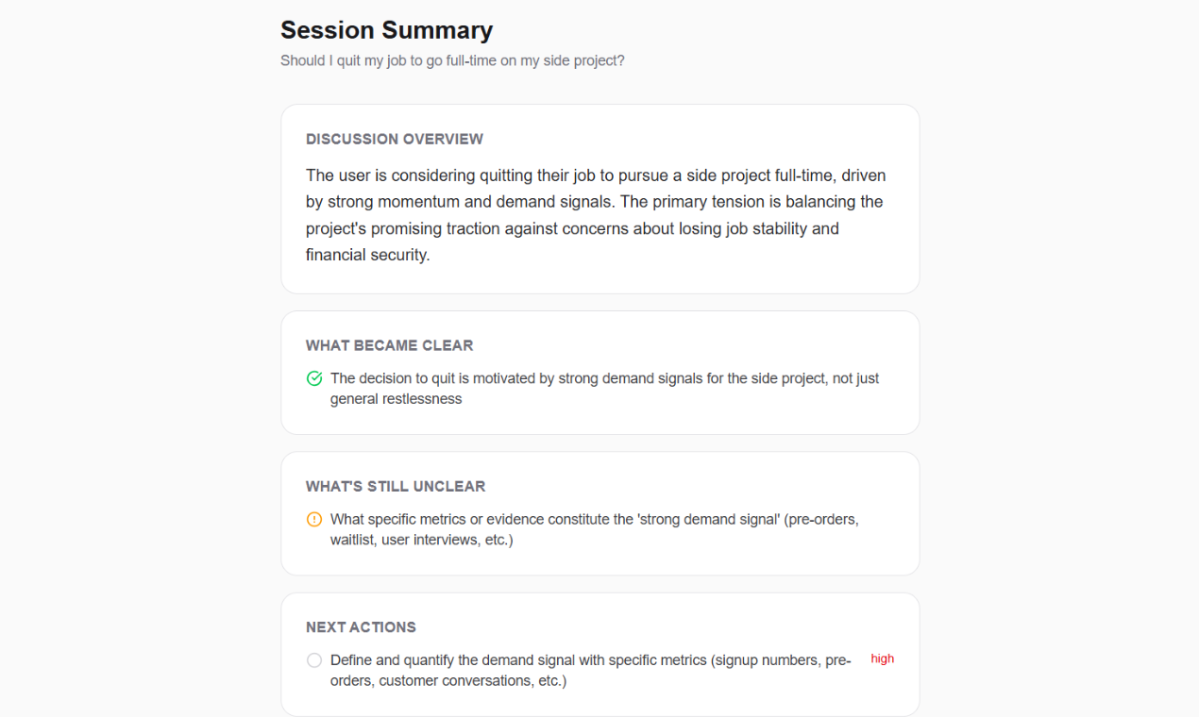Click the check icon beside the demand signals insight
Image resolution: width=1199 pixels, height=717 pixels.
(x=313, y=377)
